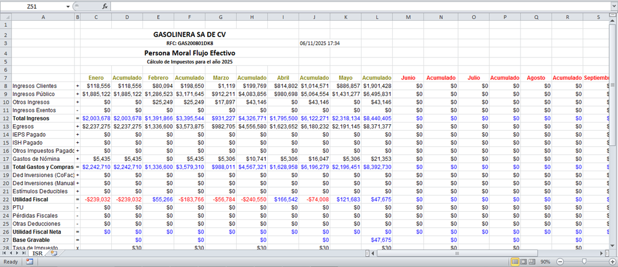
Task: Switch to Page Layout view
Action: coord(524,262)
